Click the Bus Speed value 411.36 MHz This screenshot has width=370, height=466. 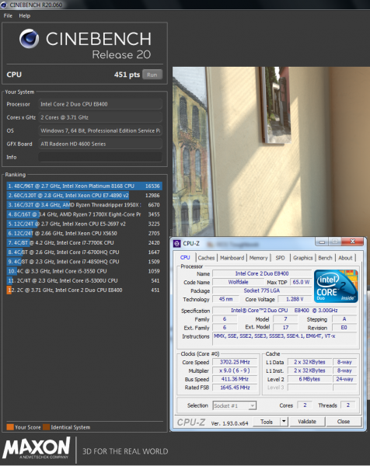point(235,379)
